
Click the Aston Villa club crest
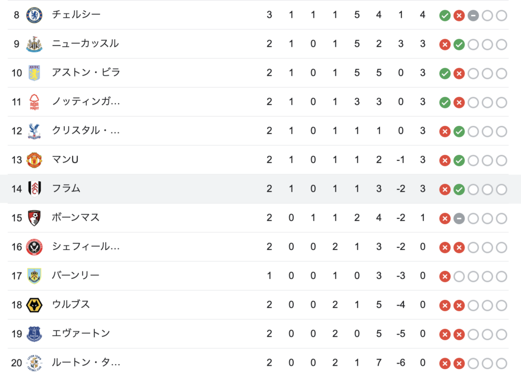(x=34, y=73)
